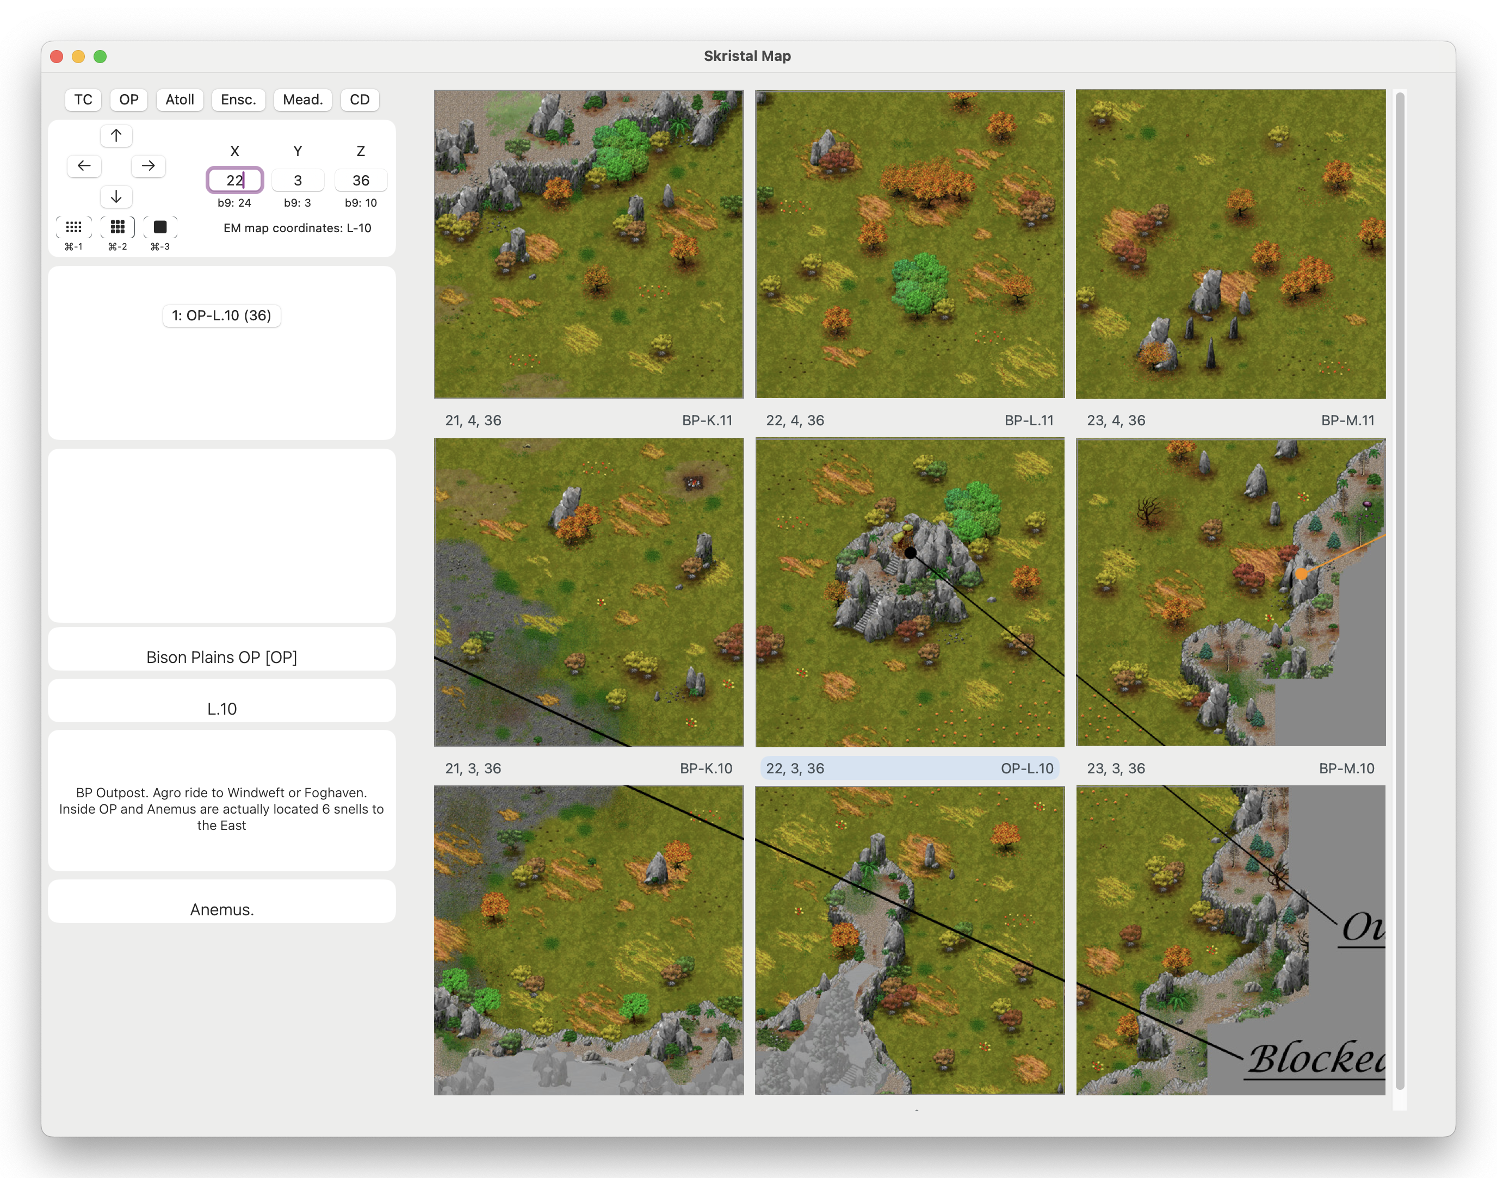The height and width of the screenshot is (1178, 1497).
Task: Select the Ensc. preset button
Action: (238, 100)
